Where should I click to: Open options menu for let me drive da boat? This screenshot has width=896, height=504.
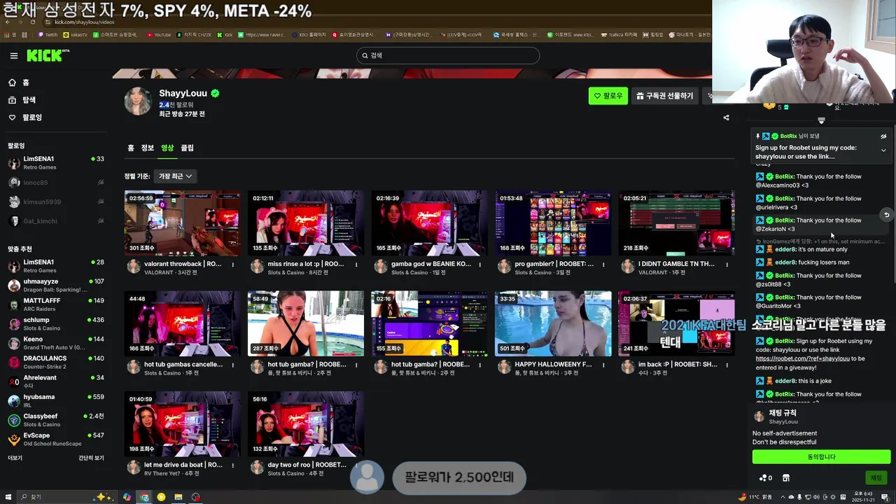[x=233, y=465]
